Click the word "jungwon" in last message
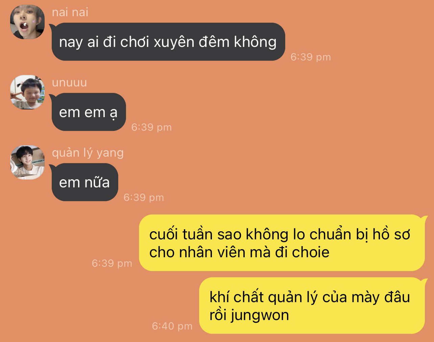 [x=260, y=316]
